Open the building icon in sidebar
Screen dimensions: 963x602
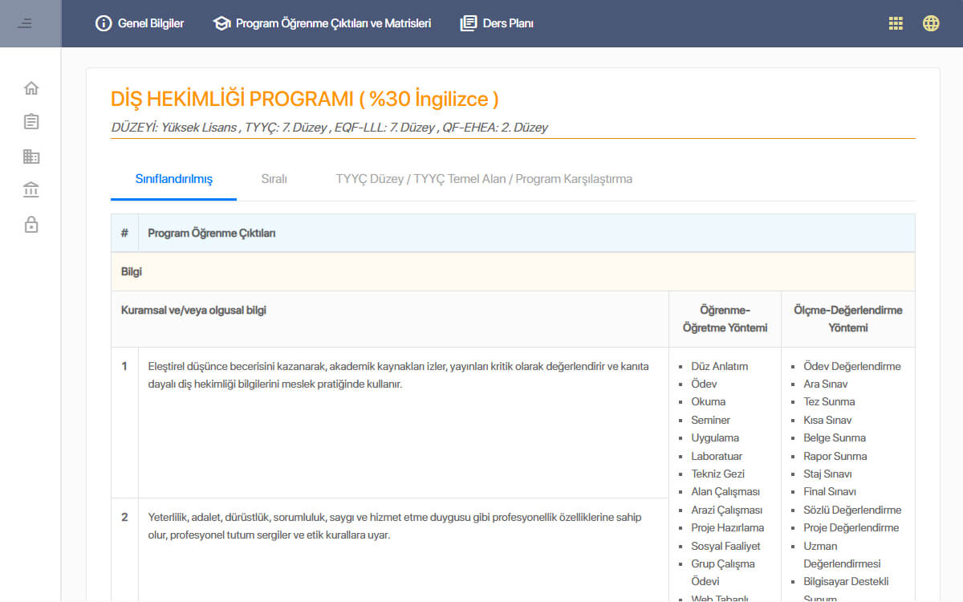pyautogui.click(x=31, y=157)
